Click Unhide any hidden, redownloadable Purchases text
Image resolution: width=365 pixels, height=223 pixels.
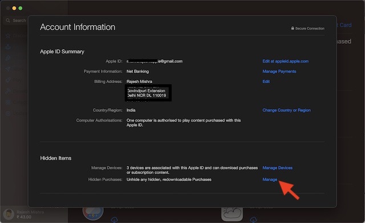(169, 180)
